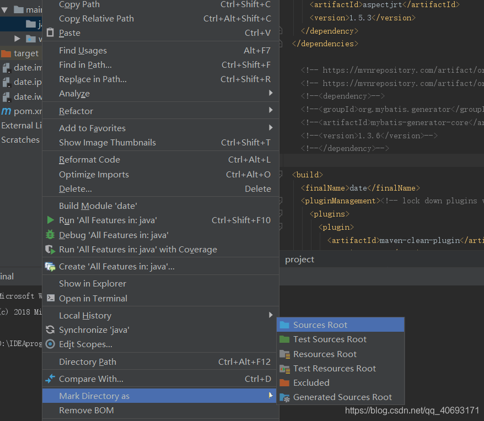Click the Generated Sources Root folder icon
The height and width of the screenshot is (421, 484).
[284, 397]
